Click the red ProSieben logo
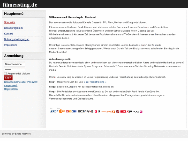 tap(96, 112)
